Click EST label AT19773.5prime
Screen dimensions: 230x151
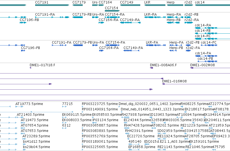29,104
